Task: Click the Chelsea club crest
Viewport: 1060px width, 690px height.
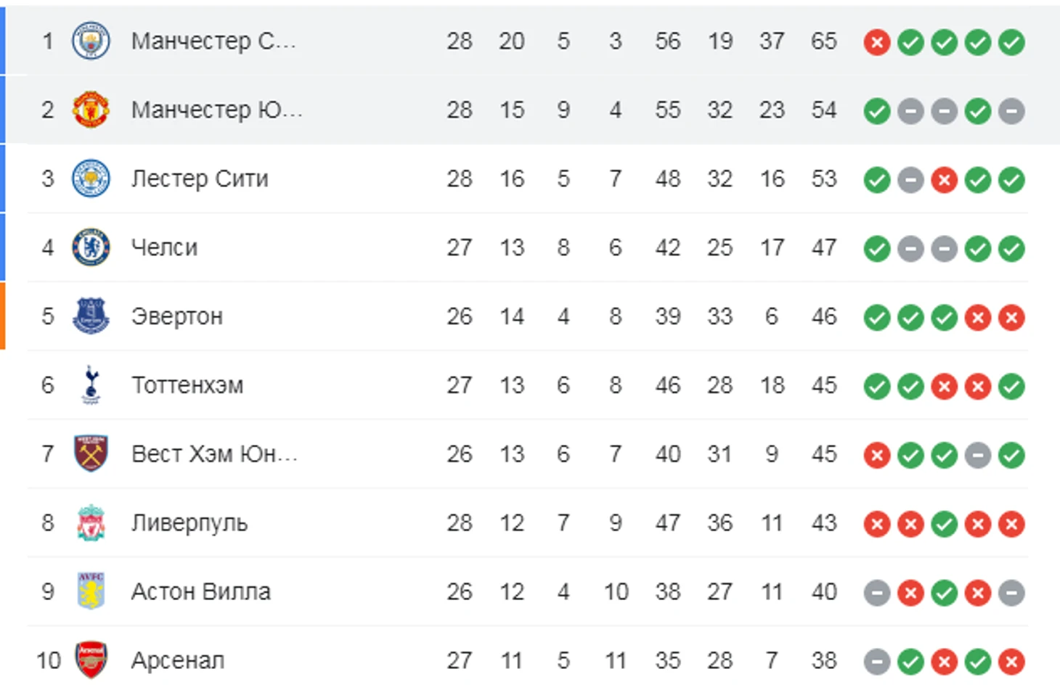Action: 91,247
